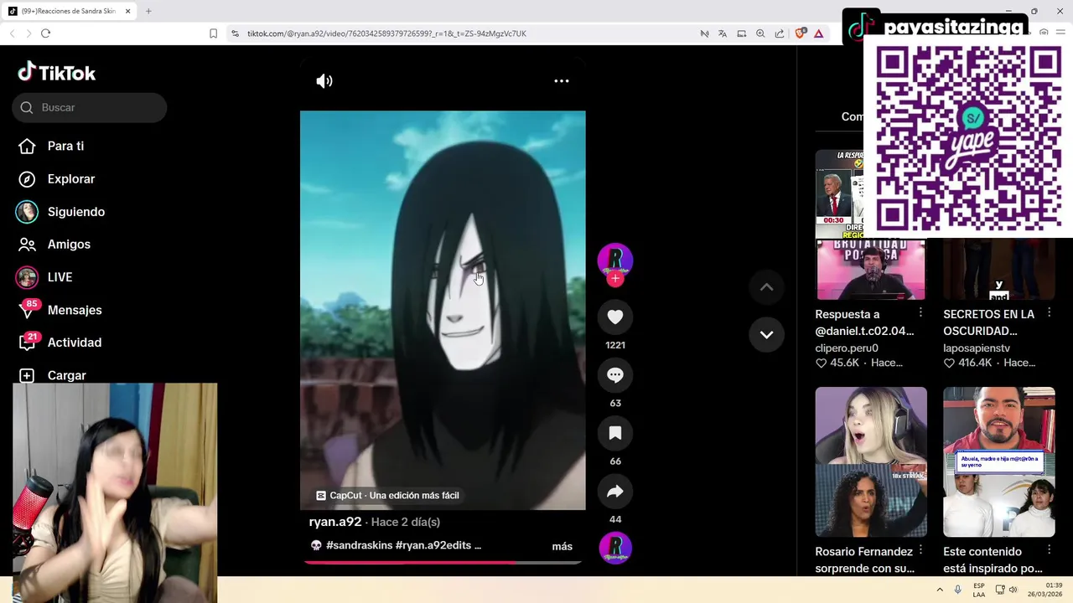Close the 'Reacciones de Sandra Skin' tab
Screen dimensions: 1073x603
point(127,11)
